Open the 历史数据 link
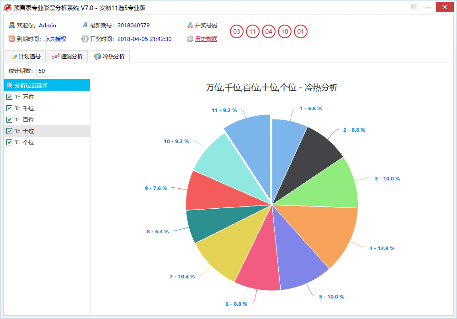This screenshot has height=319, width=457. tap(206, 39)
